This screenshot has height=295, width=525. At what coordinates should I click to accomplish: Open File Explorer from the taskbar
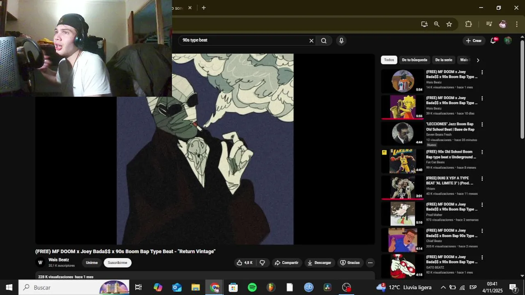(x=196, y=288)
